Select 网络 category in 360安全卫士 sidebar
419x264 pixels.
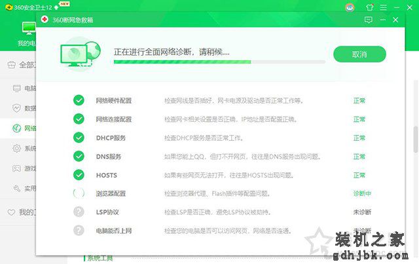24,128
